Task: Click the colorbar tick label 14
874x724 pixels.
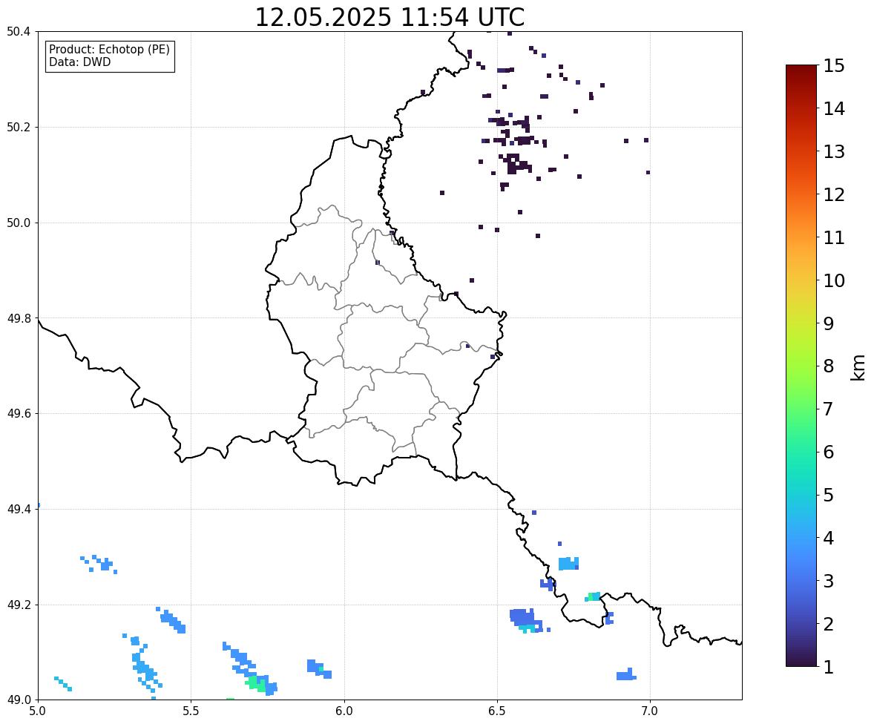Action: point(834,109)
